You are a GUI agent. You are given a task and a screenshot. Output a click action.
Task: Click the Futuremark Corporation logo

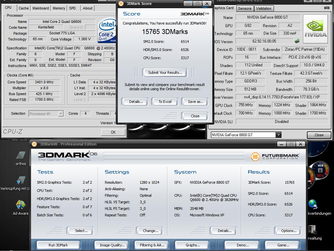coord(275,157)
